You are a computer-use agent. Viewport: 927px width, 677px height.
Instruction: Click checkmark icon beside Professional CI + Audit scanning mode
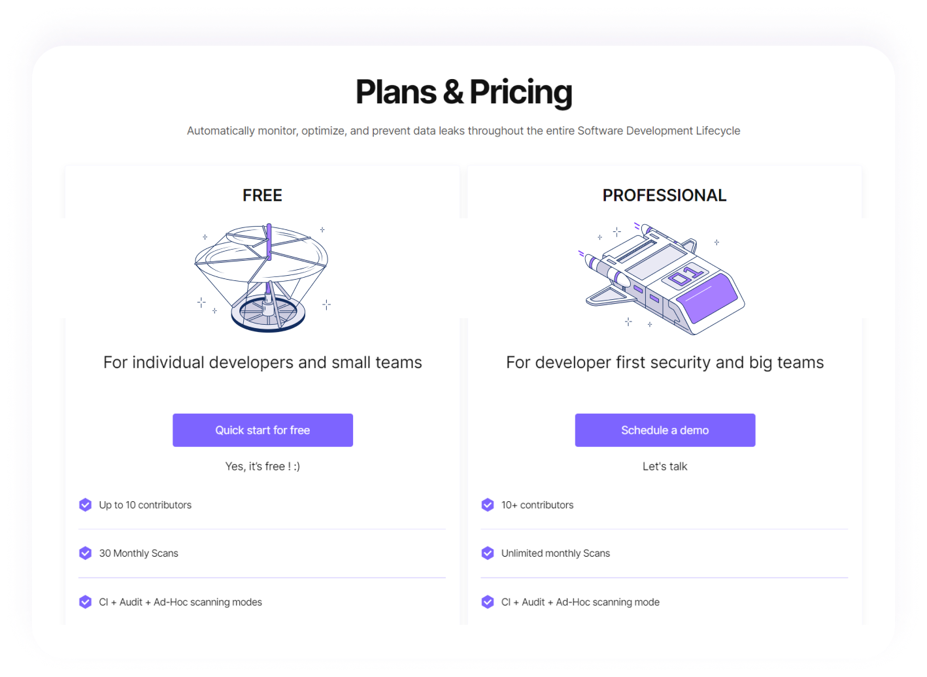(488, 602)
